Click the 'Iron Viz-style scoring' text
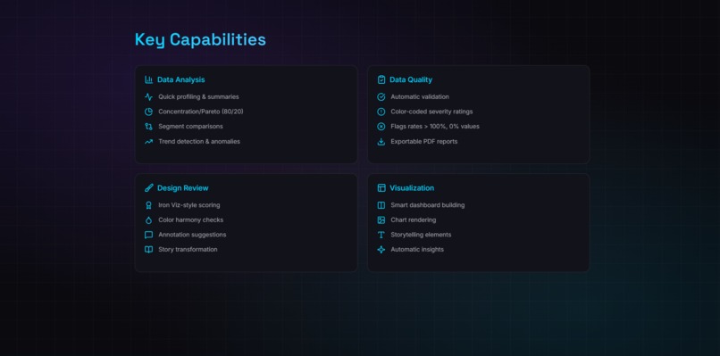Image resolution: width=720 pixels, height=356 pixels. coord(189,205)
